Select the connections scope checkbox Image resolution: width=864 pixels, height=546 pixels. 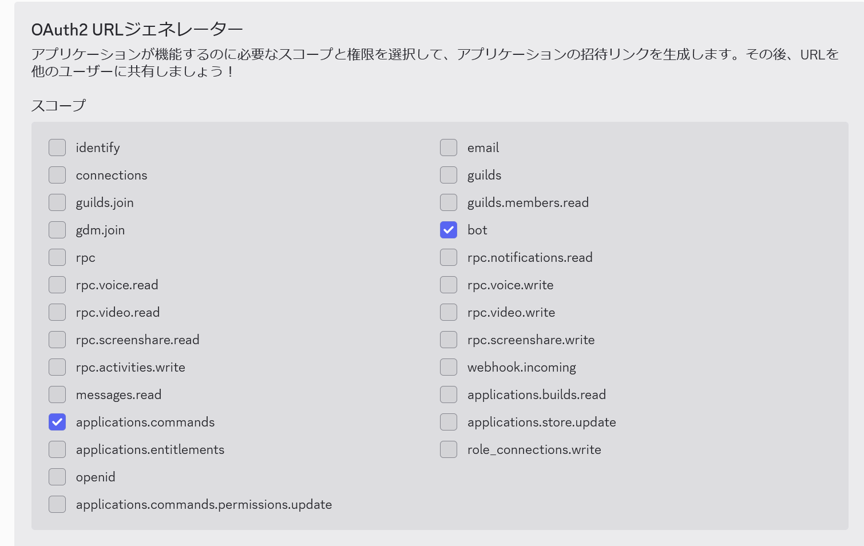pos(57,175)
